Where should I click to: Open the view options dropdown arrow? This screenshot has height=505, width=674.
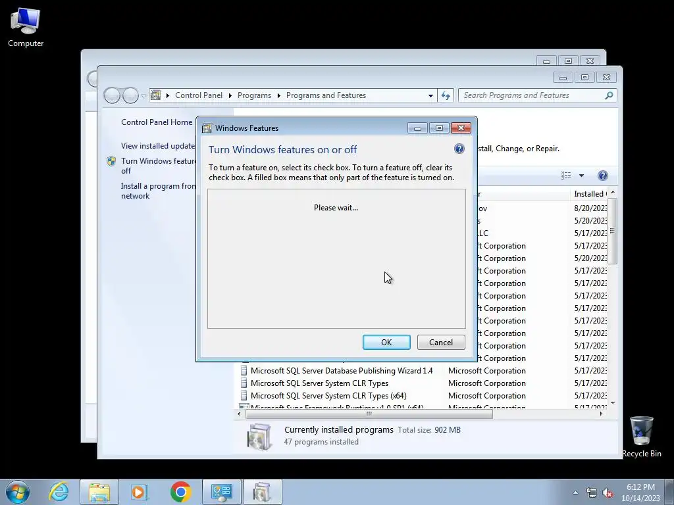pyautogui.click(x=581, y=175)
